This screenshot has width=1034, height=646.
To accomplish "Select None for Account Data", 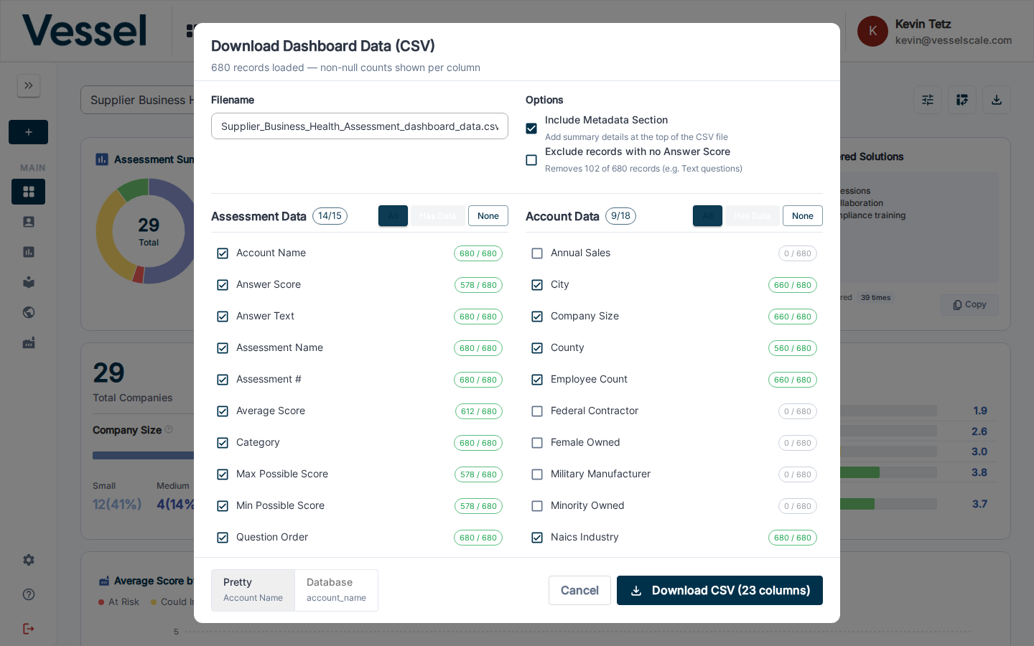I will (803, 216).
